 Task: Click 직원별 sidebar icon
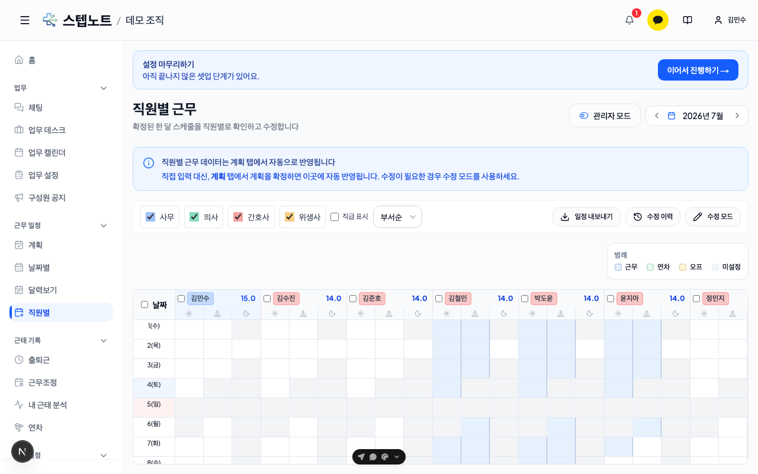[x=19, y=312]
